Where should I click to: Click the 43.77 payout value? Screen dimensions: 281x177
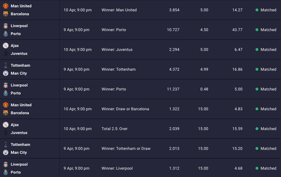(237, 30)
